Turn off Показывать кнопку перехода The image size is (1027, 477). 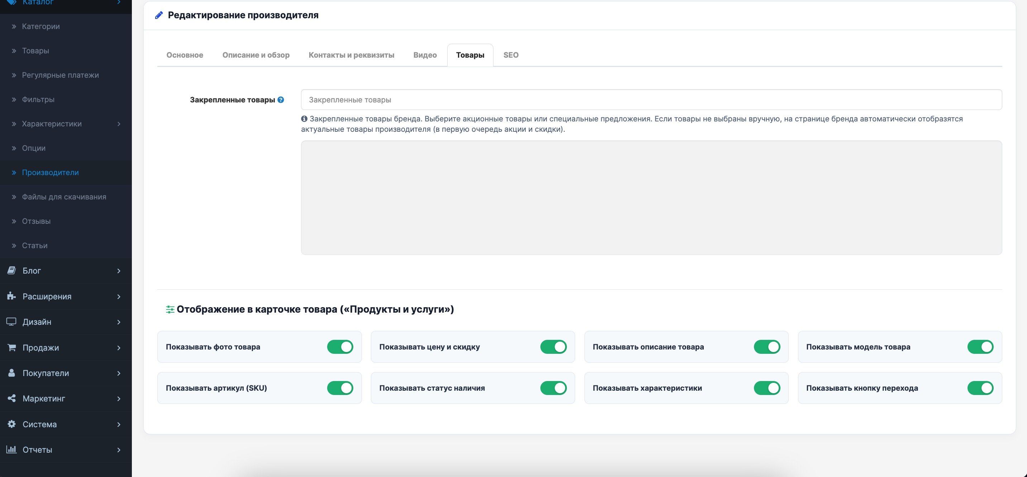click(980, 388)
